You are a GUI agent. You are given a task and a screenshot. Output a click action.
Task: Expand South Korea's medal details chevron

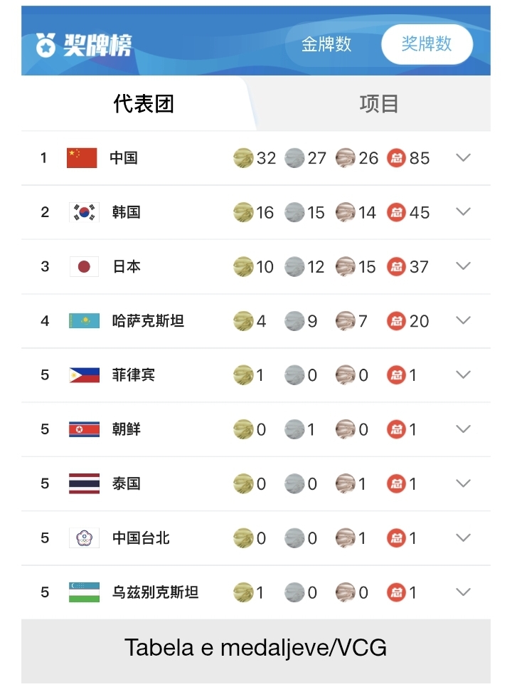tap(464, 211)
